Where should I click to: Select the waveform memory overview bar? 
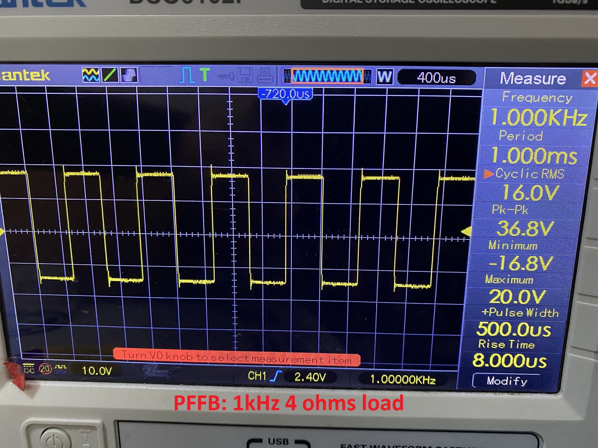pos(327,76)
